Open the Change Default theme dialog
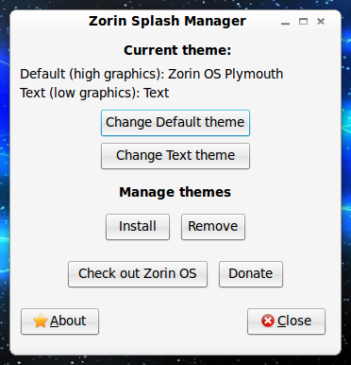The image size is (351, 365). (x=175, y=123)
